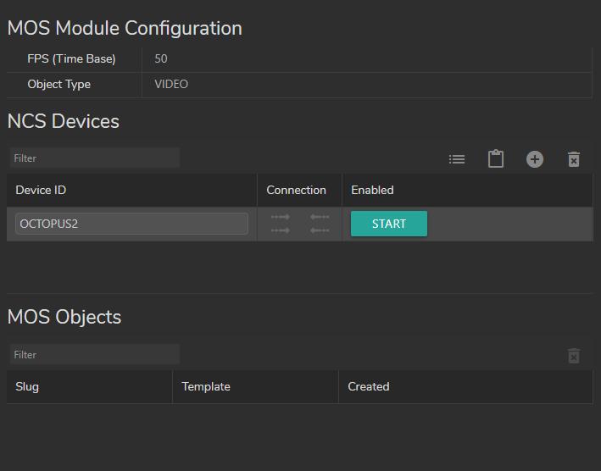Click the clipboard paste icon in NCS Devices
Screen dimensions: 601x471
point(496,159)
